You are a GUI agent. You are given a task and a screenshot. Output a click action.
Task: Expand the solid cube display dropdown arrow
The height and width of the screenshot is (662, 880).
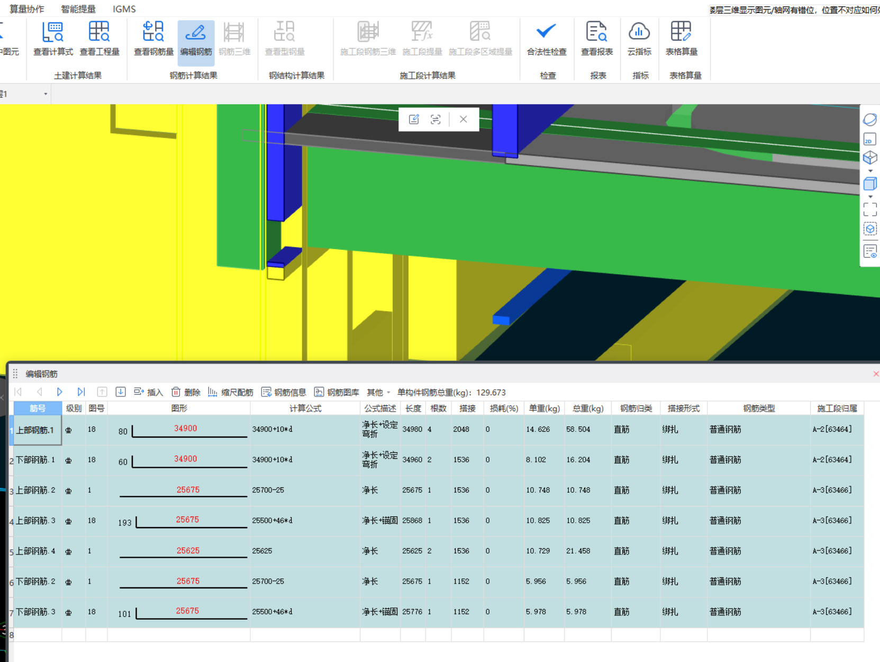point(870,197)
